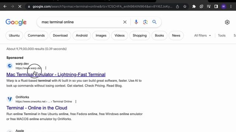Clear the search query
This screenshot has height=132, width=236.
coord(125,22)
